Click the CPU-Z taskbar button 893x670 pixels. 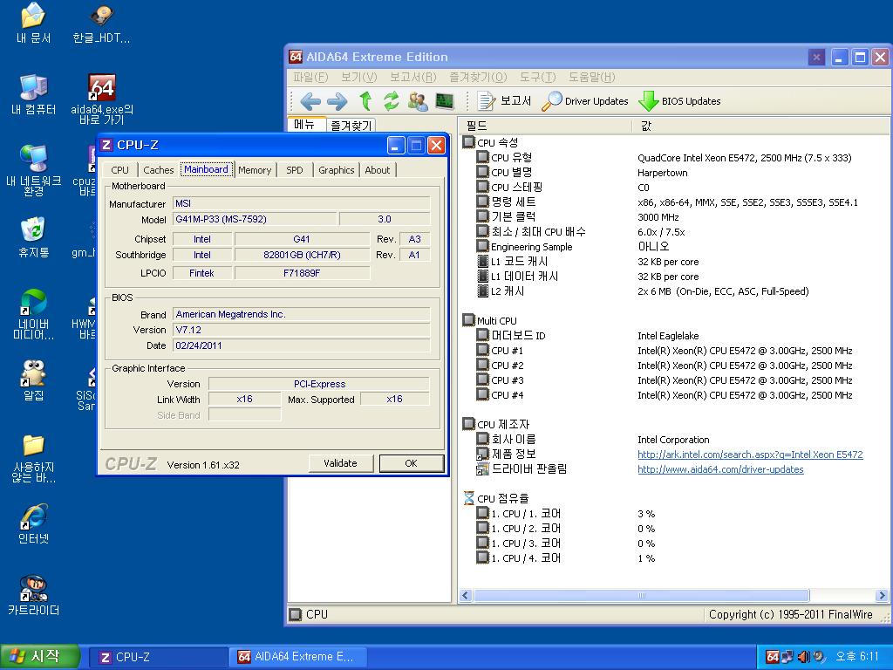pos(159,657)
